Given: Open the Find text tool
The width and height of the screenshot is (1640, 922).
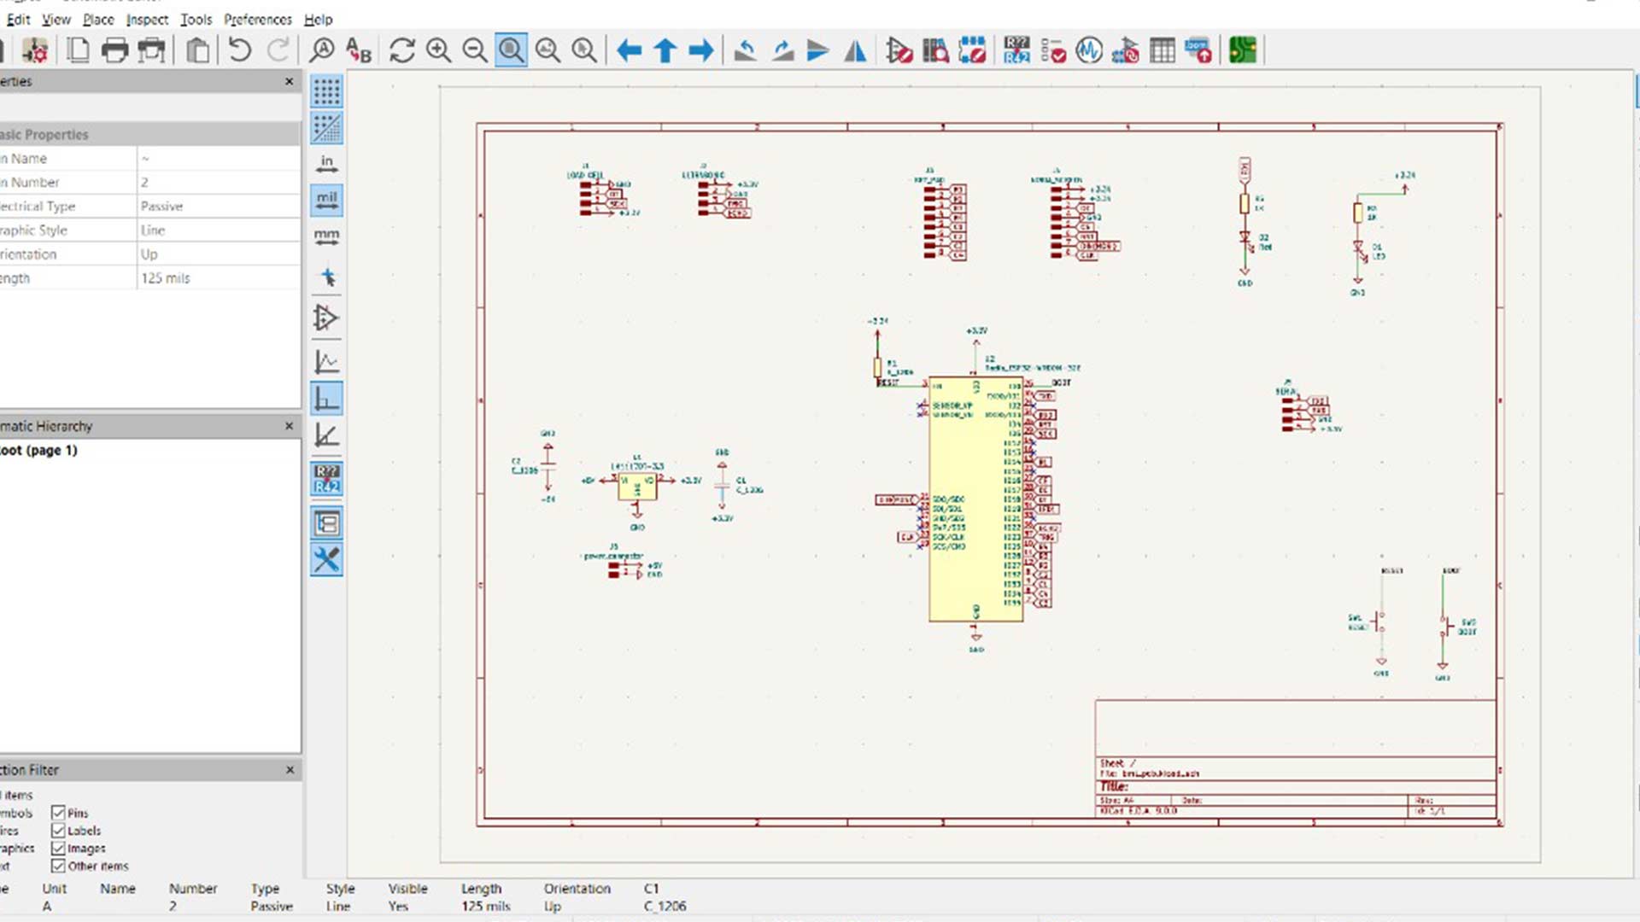Looking at the screenshot, I should 322,50.
